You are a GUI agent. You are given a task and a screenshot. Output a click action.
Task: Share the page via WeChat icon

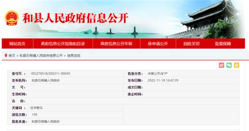pyautogui.click(x=229, y=65)
